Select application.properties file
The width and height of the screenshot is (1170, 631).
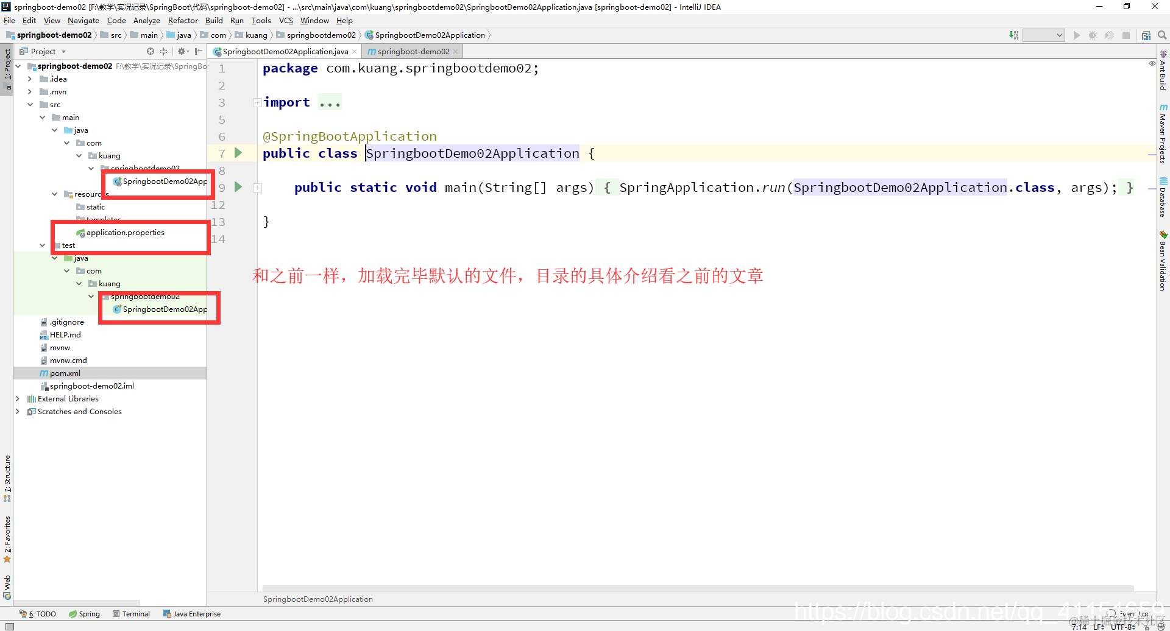tap(125, 233)
